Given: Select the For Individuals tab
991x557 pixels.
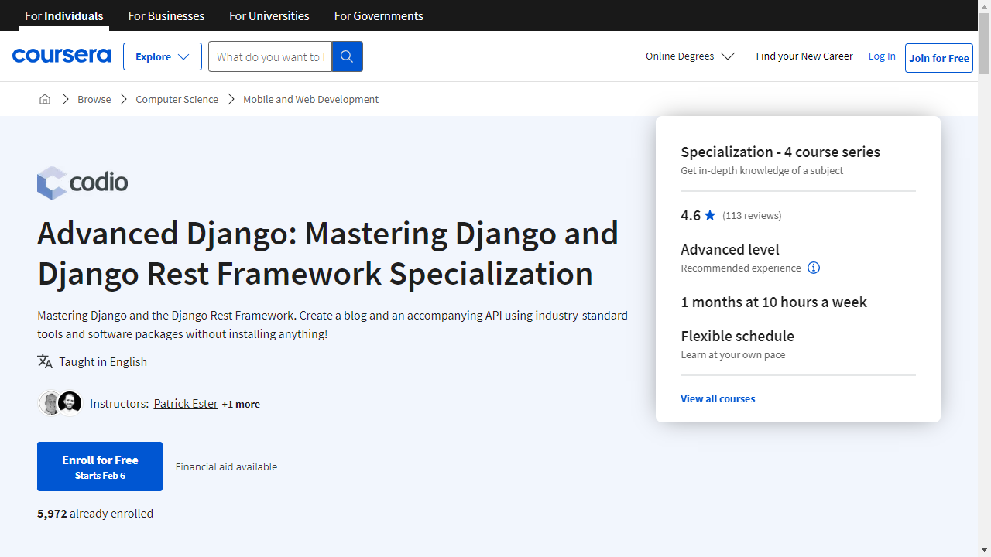Looking at the screenshot, I should (64, 15).
